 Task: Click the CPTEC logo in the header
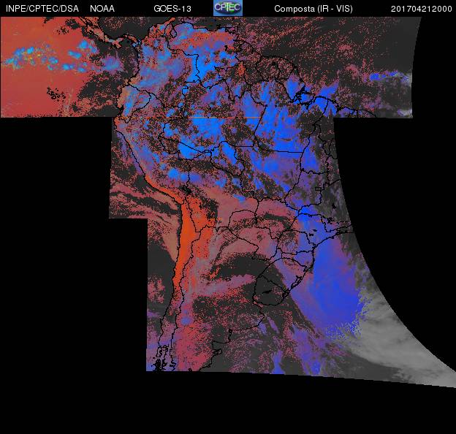point(228,8)
